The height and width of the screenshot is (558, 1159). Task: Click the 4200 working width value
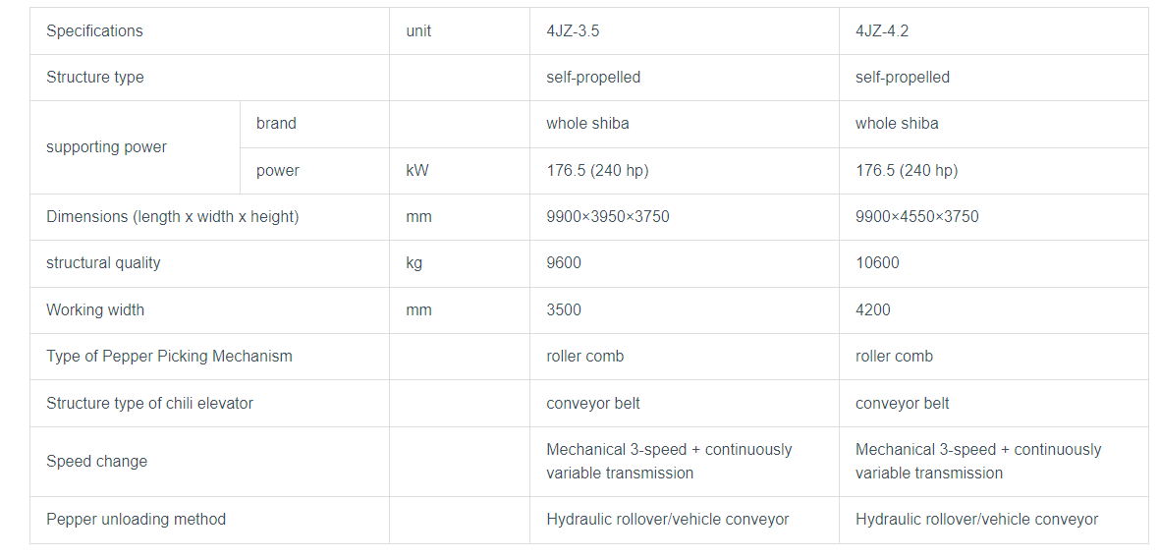pos(873,310)
